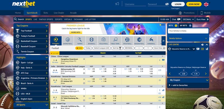Go to the Home menu
The height and width of the screenshot is (109, 224).
(18, 13)
